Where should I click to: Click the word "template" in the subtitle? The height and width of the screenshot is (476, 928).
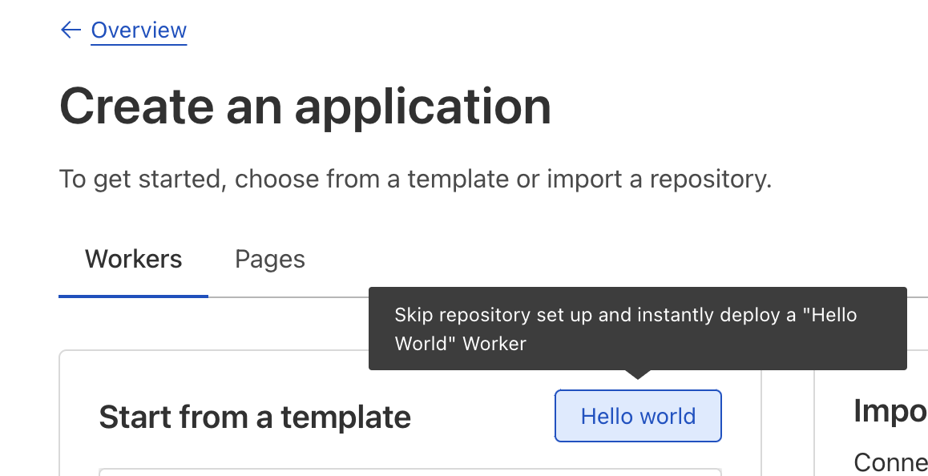[457, 179]
